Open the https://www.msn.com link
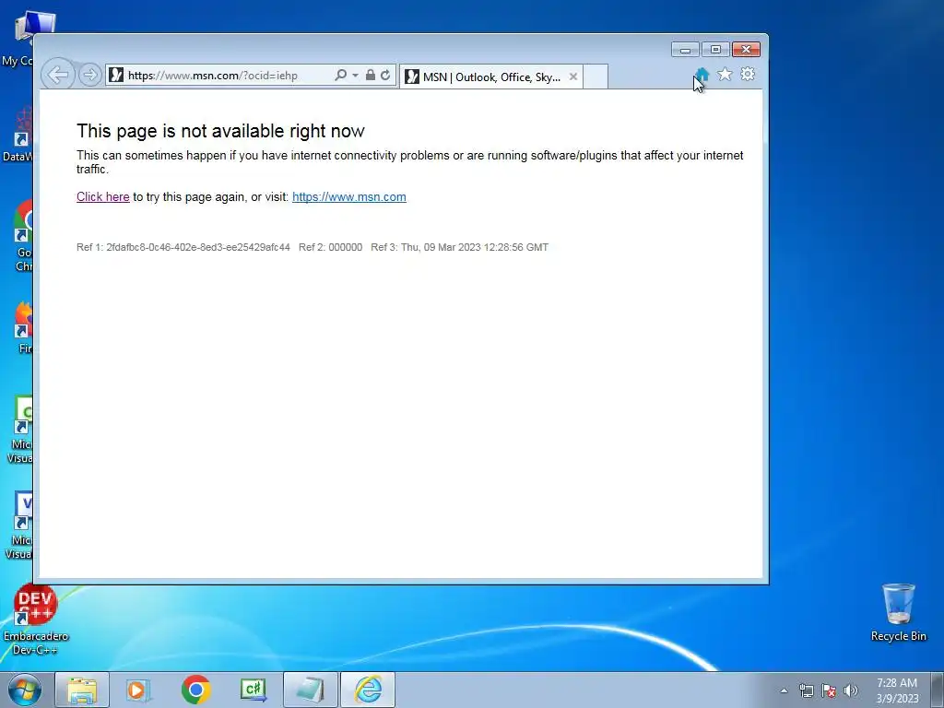The image size is (944, 708). point(349,197)
